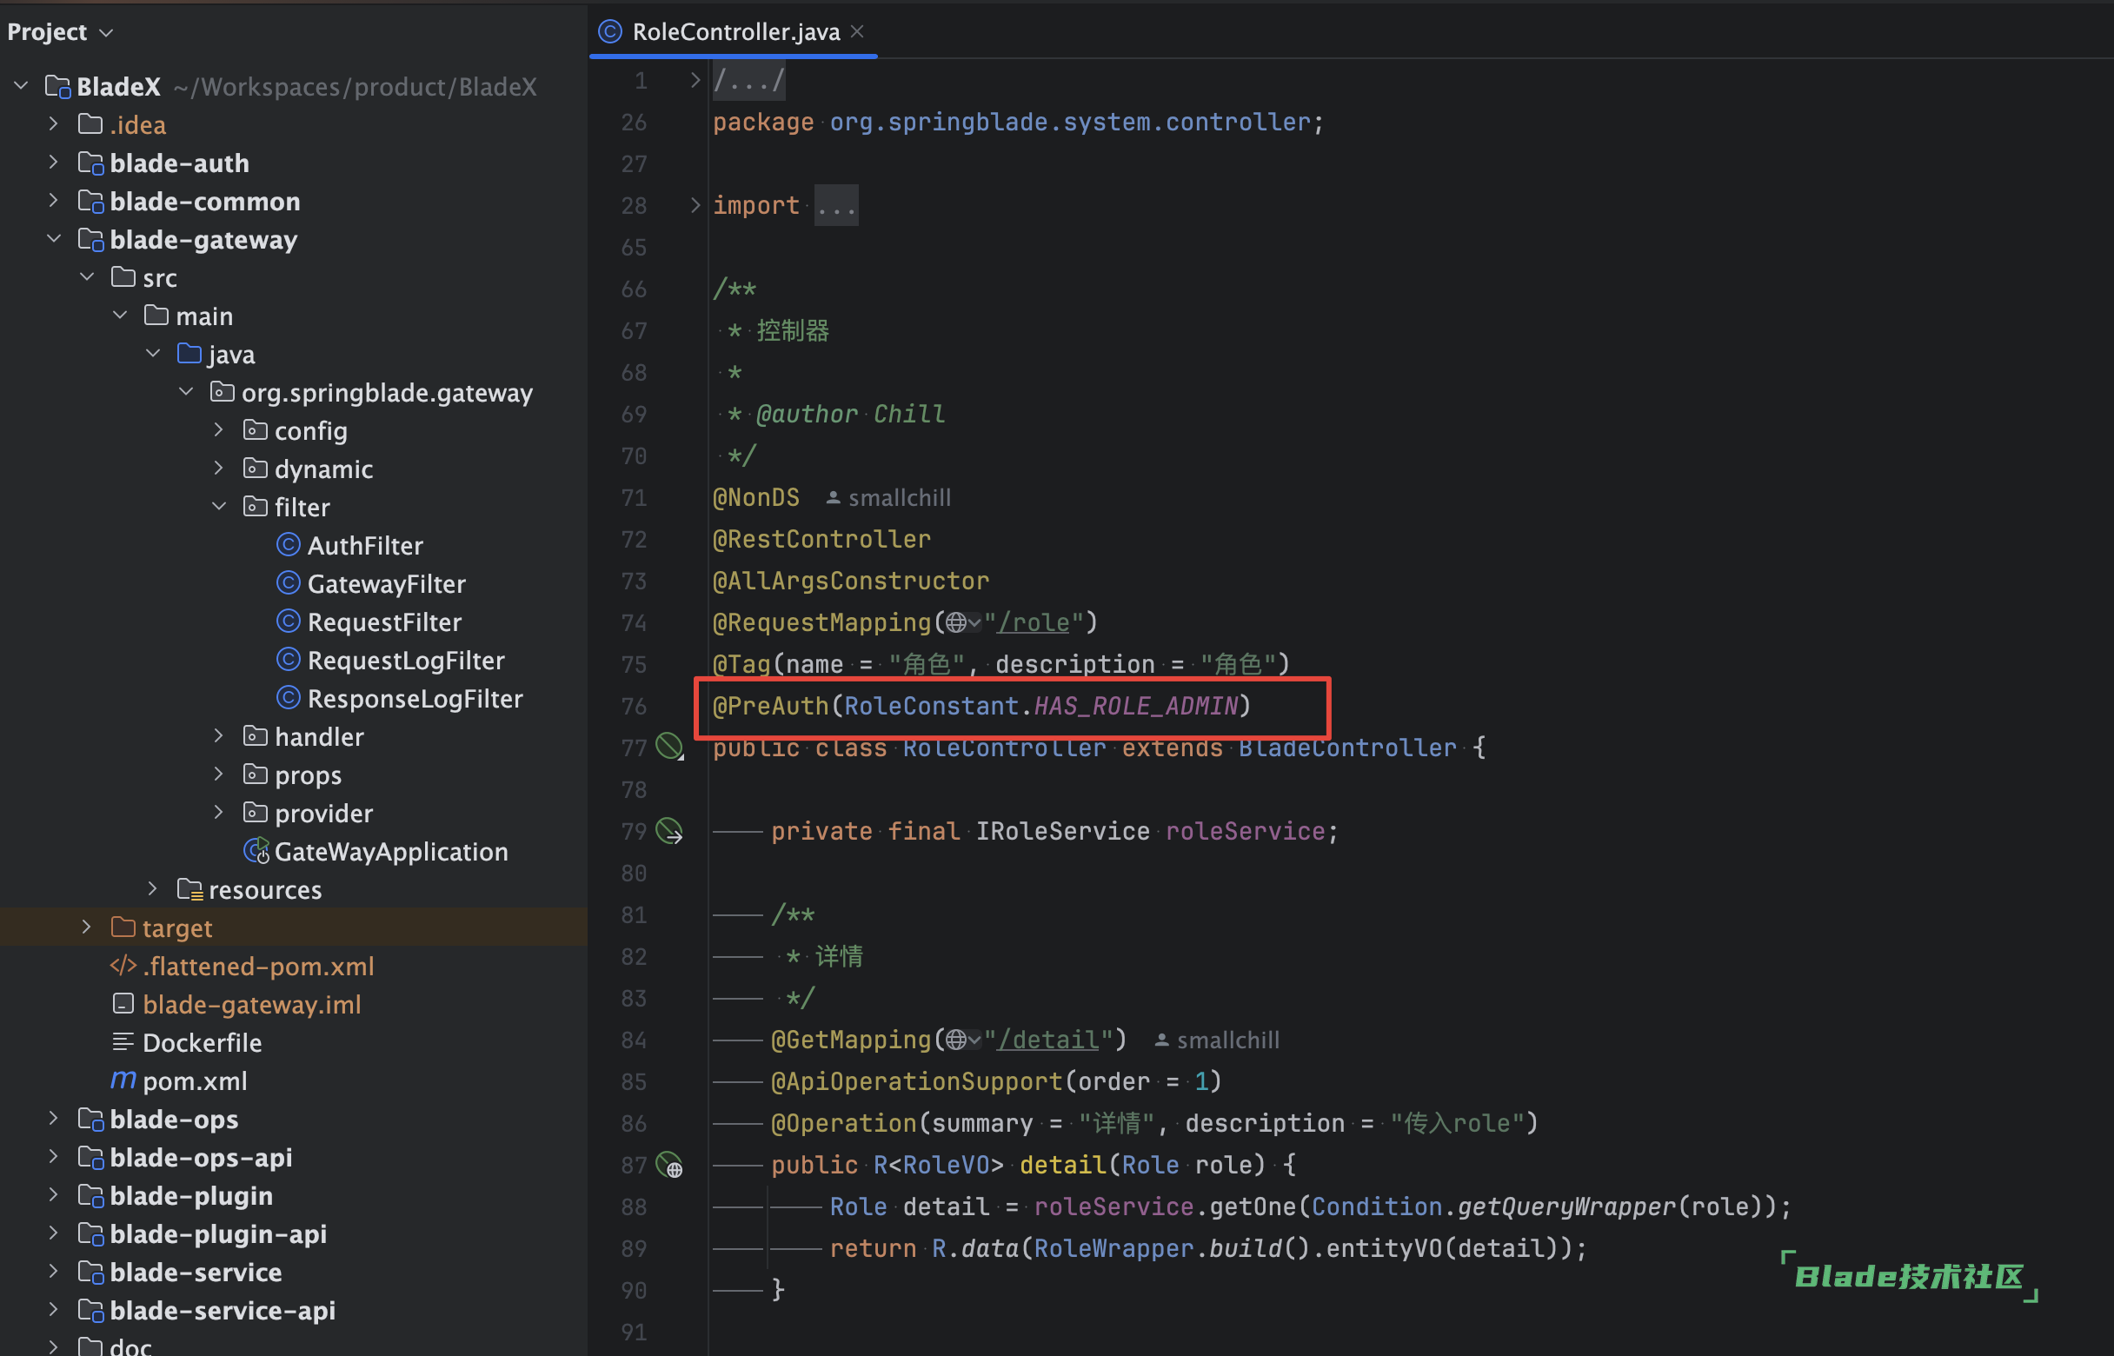Expand the handler package
The height and width of the screenshot is (1356, 2114).
click(x=219, y=736)
